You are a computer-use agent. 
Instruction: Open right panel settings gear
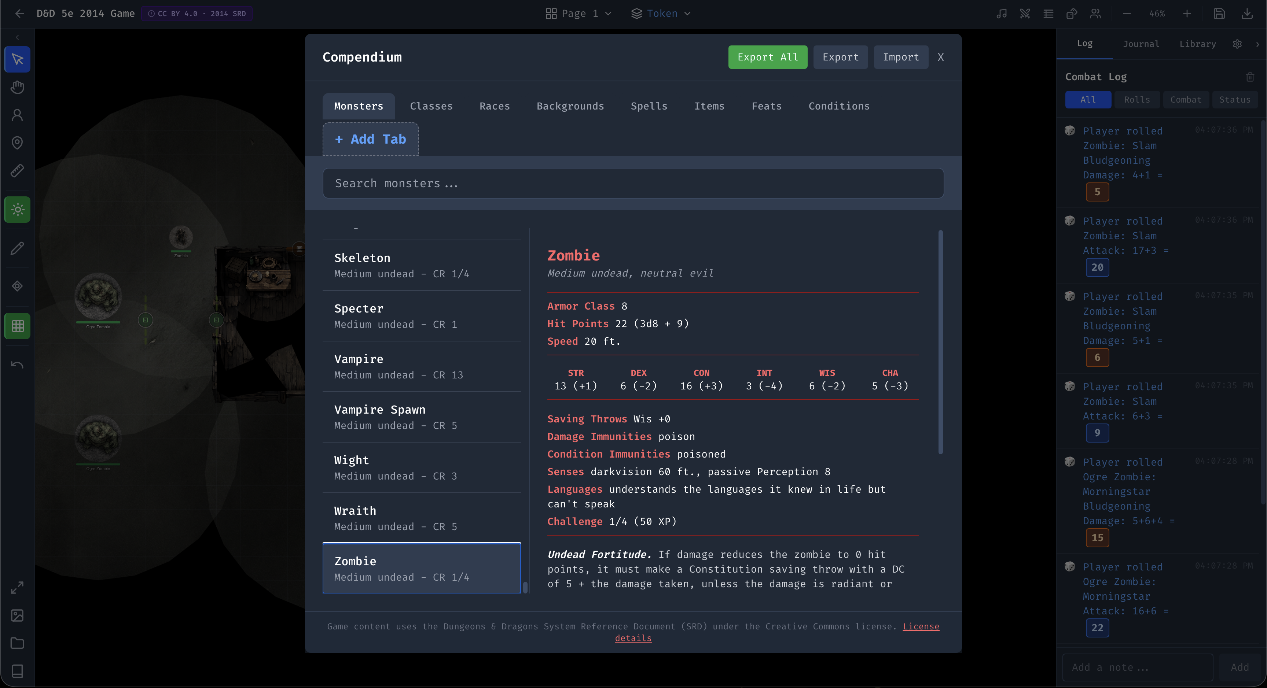[1237, 44]
